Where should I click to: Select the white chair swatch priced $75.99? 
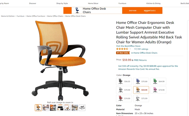(141, 98)
